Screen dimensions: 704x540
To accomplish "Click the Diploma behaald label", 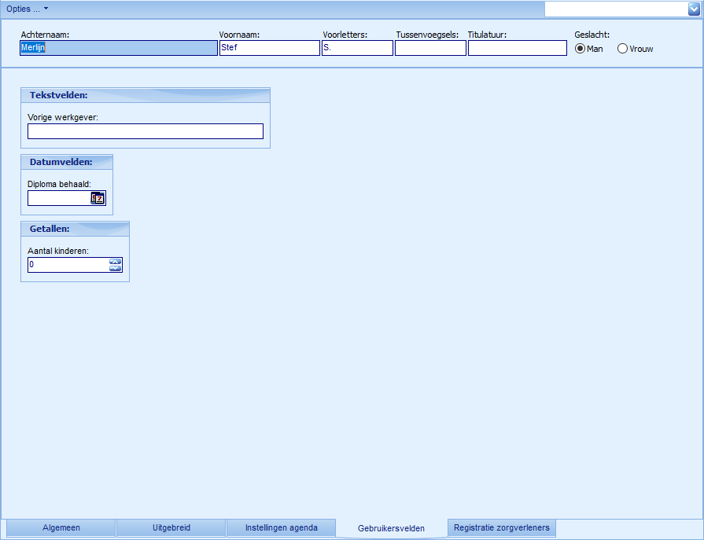I will [x=59, y=185].
